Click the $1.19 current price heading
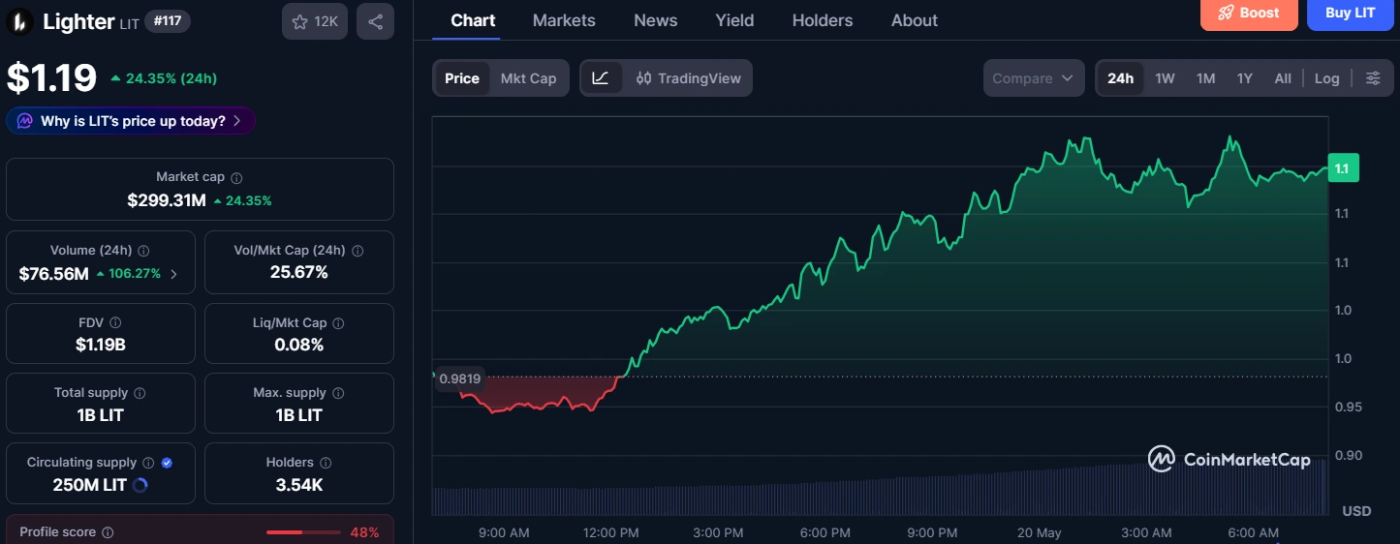Image resolution: width=1400 pixels, height=544 pixels. coord(52,77)
